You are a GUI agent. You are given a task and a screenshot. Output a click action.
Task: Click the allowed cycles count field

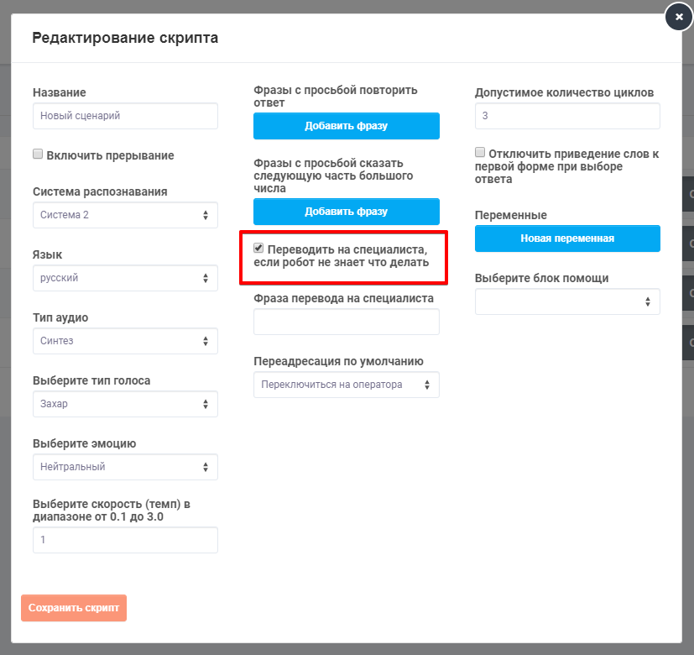pos(567,116)
